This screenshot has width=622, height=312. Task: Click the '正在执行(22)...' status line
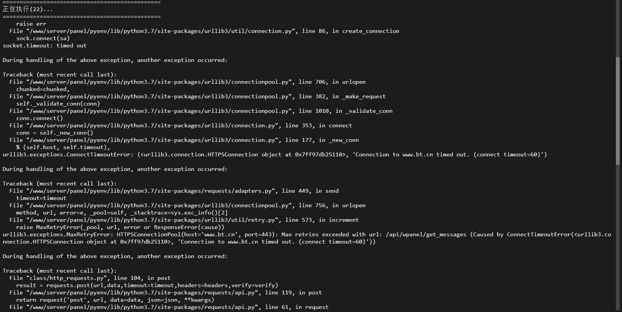point(28,9)
